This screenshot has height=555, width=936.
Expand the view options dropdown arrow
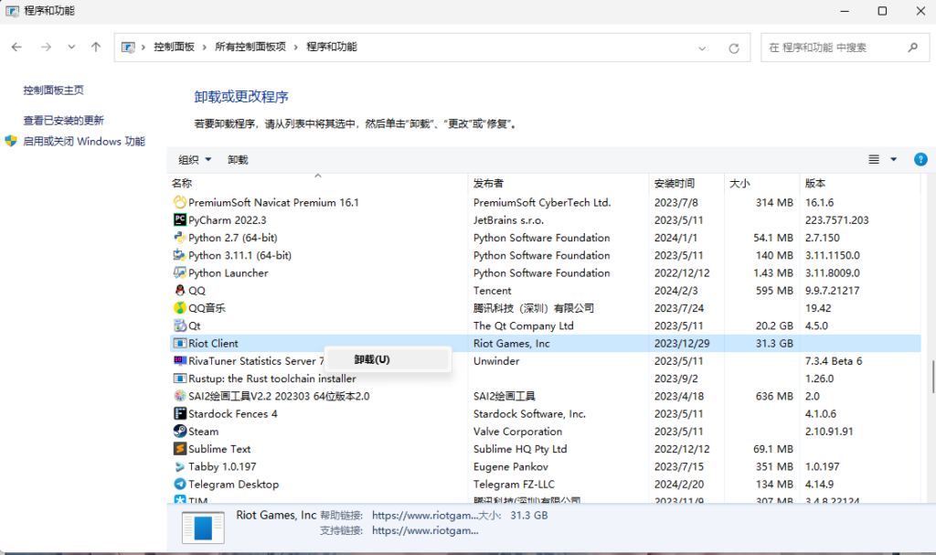point(893,160)
